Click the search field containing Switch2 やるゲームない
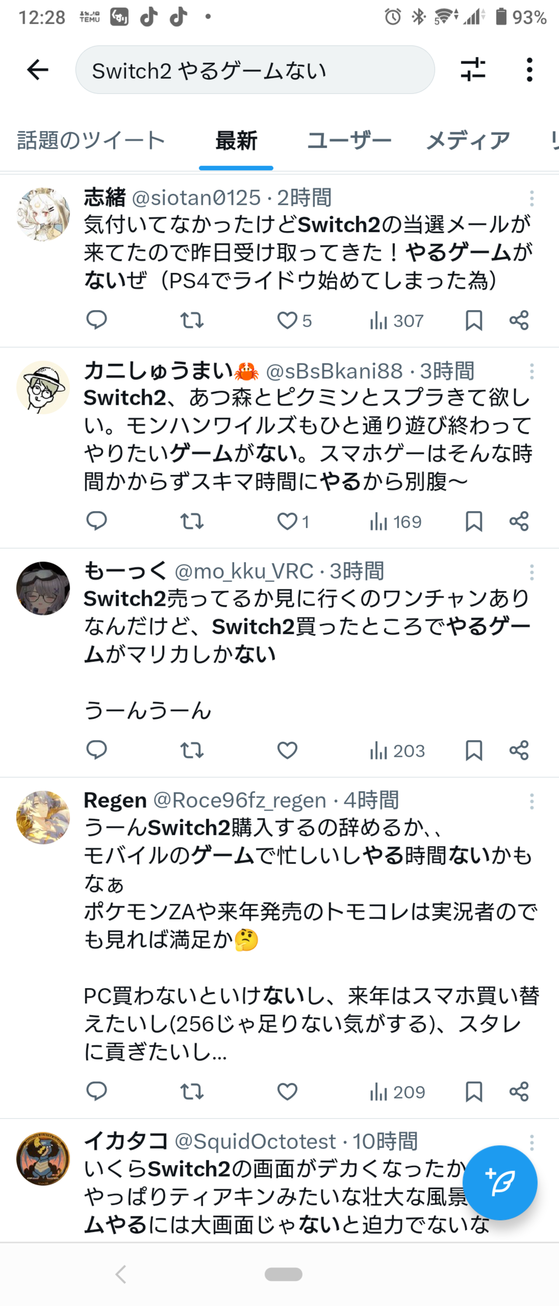 click(255, 70)
